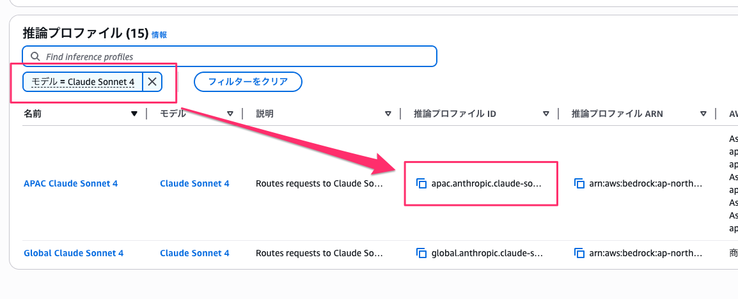Image resolution: width=738 pixels, height=299 pixels.
Task: Copy the Global inference profile ID
Action: 421,253
